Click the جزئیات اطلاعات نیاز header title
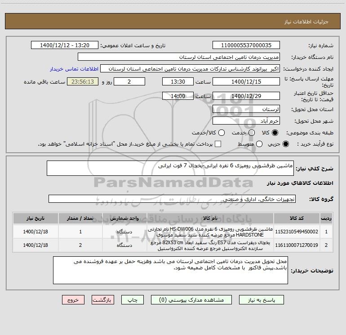 [306, 22]
